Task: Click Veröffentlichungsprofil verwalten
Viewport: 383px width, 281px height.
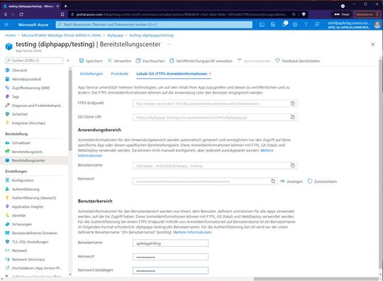Action: pos(201,61)
